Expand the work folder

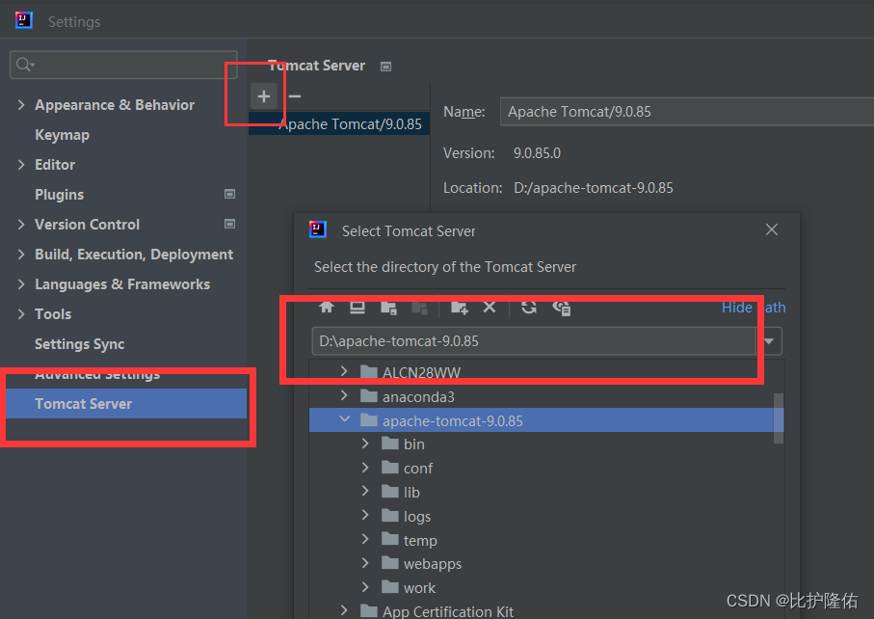coord(365,587)
